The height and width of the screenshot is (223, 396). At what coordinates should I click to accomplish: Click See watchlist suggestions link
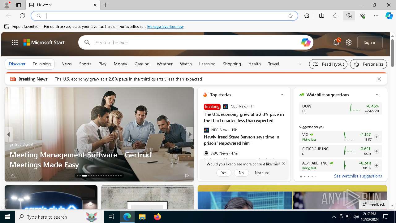click(x=358, y=176)
